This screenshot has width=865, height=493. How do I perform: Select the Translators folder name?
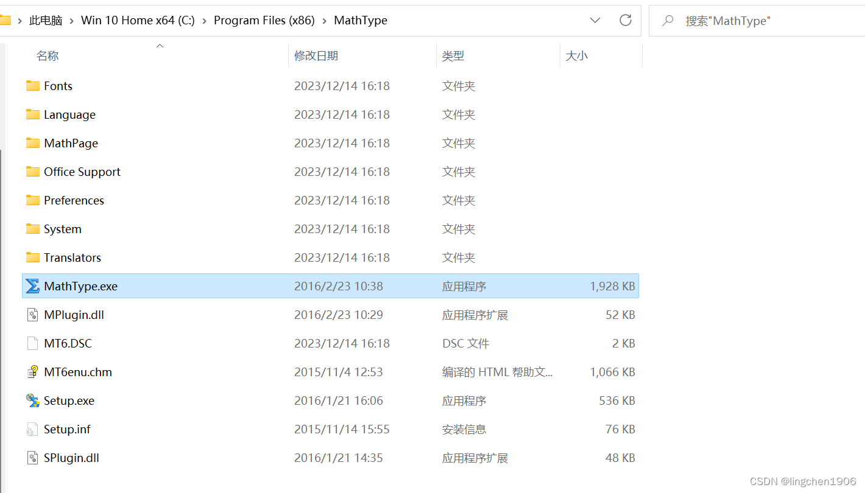click(x=72, y=257)
